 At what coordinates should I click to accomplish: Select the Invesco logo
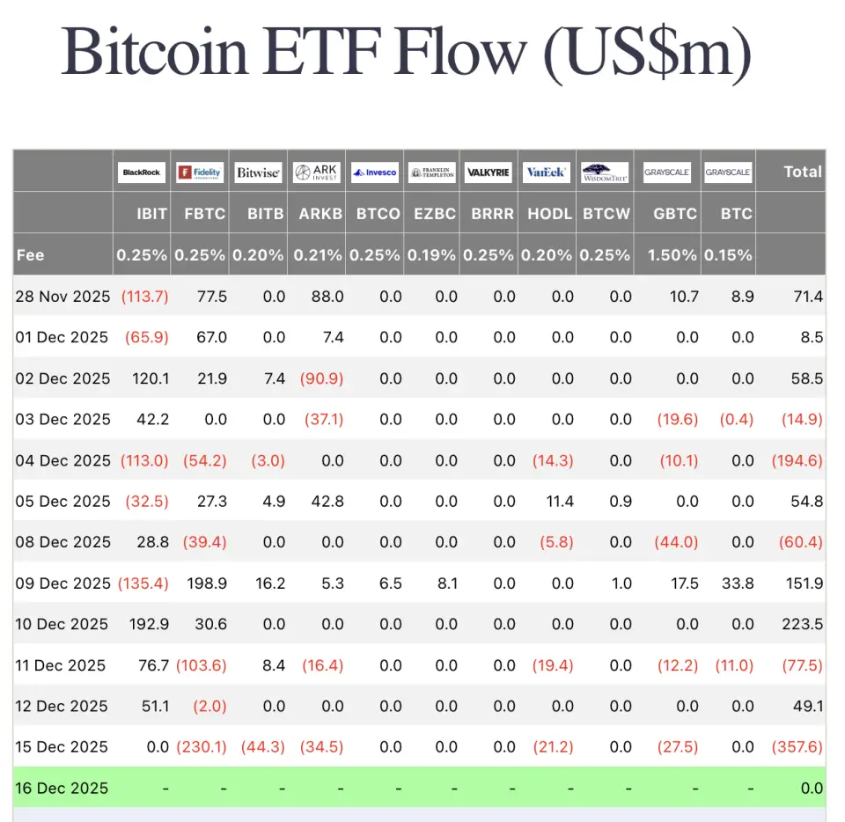pyautogui.click(x=374, y=172)
